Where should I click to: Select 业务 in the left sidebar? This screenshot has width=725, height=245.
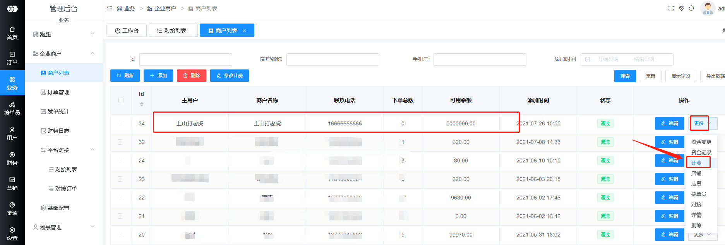(12, 83)
